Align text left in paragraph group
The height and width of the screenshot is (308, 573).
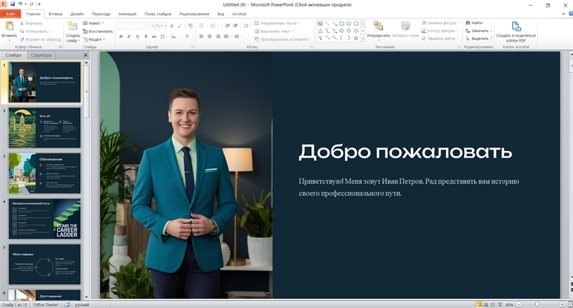[201, 36]
